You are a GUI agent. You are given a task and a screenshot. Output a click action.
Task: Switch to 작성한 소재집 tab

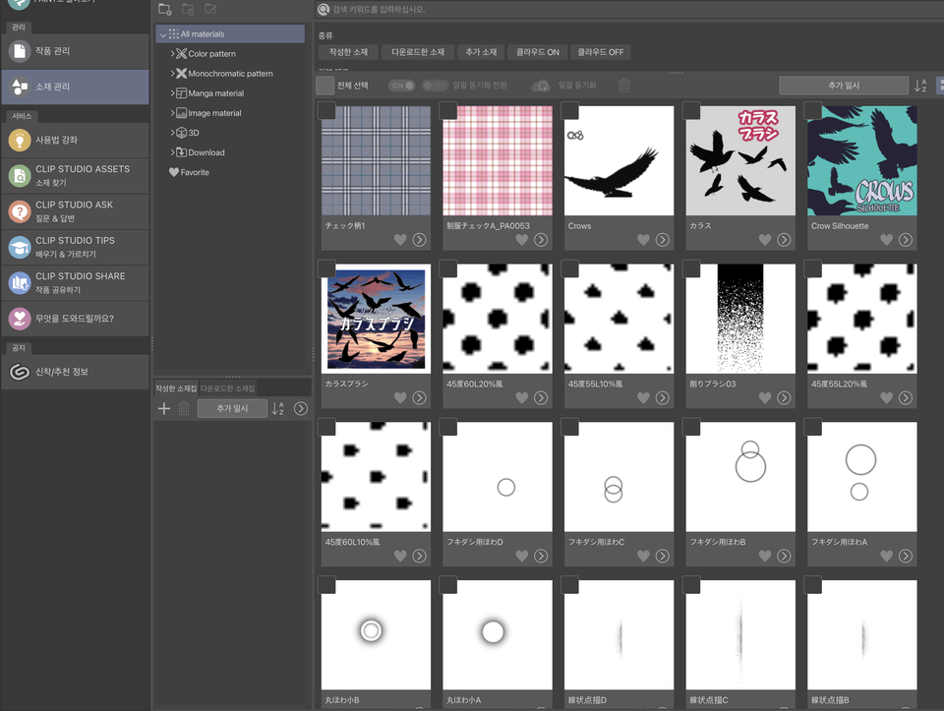pos(176,388)
